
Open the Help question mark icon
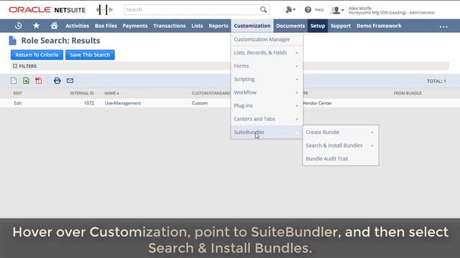pyautogui.click(x=308, y=9)
